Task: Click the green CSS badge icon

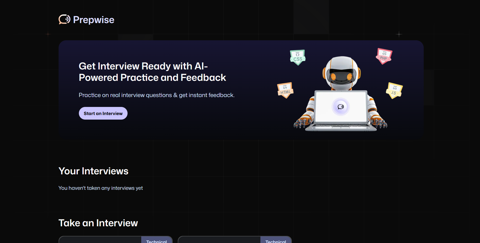Action: (298, 57)
